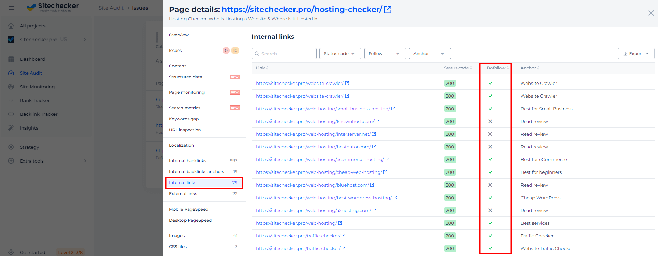
Task: Close the Page details panel
Action: [651, 13]
